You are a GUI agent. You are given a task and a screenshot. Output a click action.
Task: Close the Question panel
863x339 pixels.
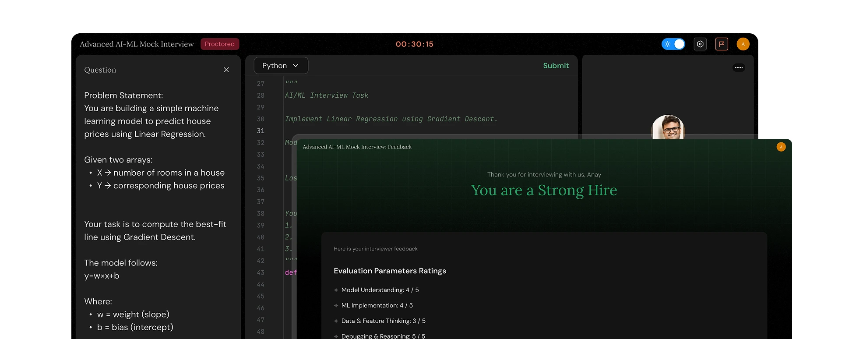point(226,70)
